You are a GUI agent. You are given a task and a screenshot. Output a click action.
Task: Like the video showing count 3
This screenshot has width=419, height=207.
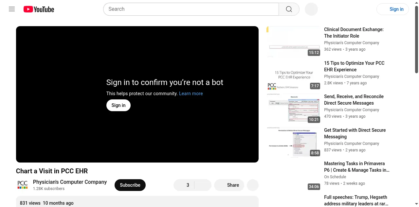pos(184,185)
